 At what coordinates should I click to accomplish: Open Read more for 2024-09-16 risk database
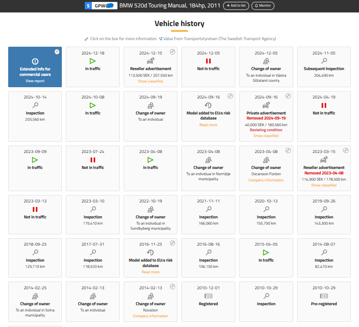click(x=208, y=125)
